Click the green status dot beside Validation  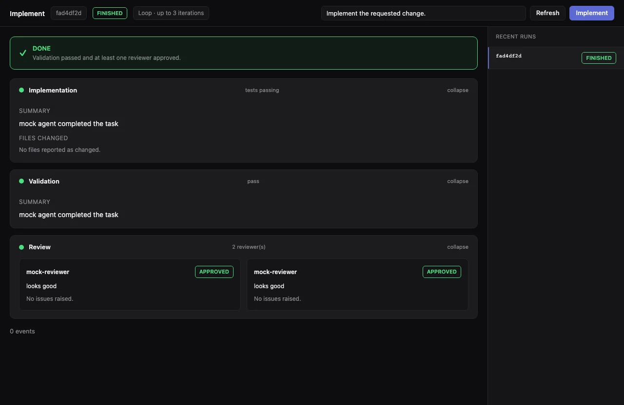pyautogui.click(x=21, y=181)
